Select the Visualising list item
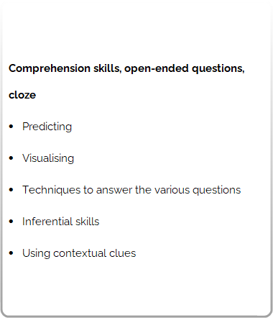Screen dimensions: 273x318 click(48, 158)
